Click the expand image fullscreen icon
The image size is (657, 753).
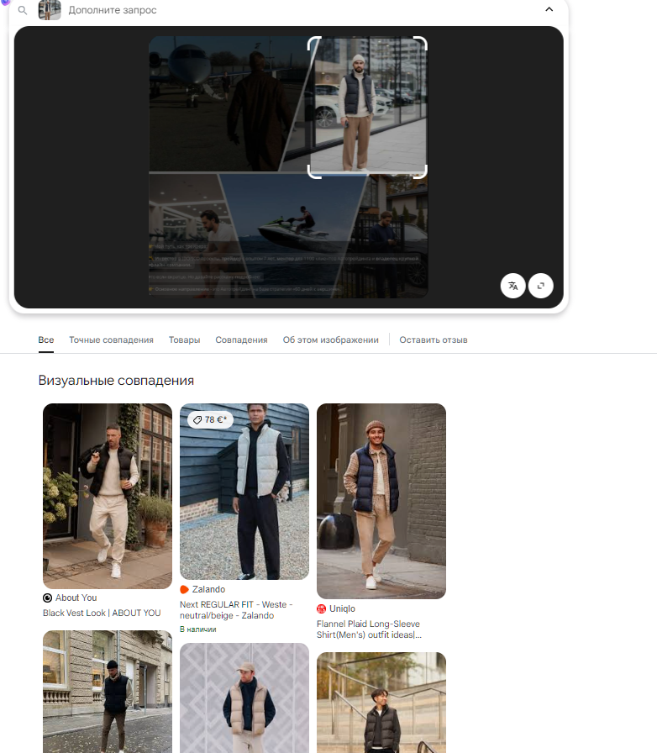540,286
